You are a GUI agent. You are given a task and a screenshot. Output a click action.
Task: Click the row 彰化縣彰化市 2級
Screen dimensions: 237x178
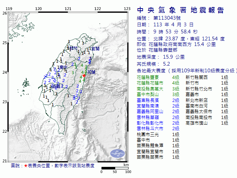(x=158, y=123)
